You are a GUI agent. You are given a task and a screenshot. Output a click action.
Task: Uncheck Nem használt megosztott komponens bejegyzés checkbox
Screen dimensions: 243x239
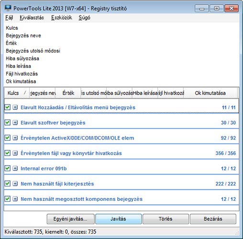coord(7,199)
